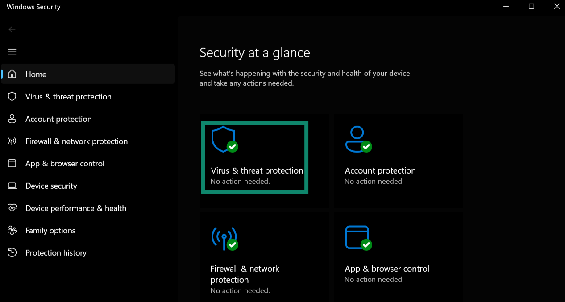Click the Protection history clock icon
This screenshot has height=302, width=565.
[12, 252]
